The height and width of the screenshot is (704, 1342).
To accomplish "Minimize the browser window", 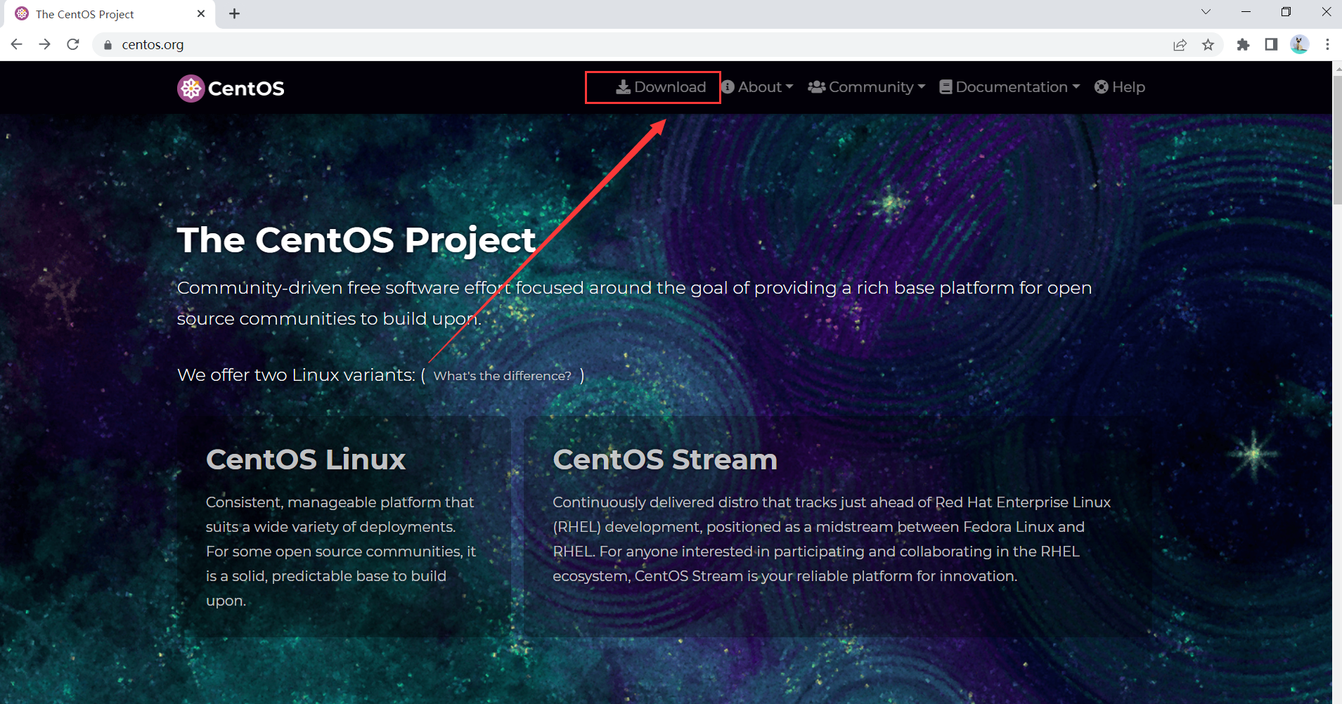I will (1246, 12).
